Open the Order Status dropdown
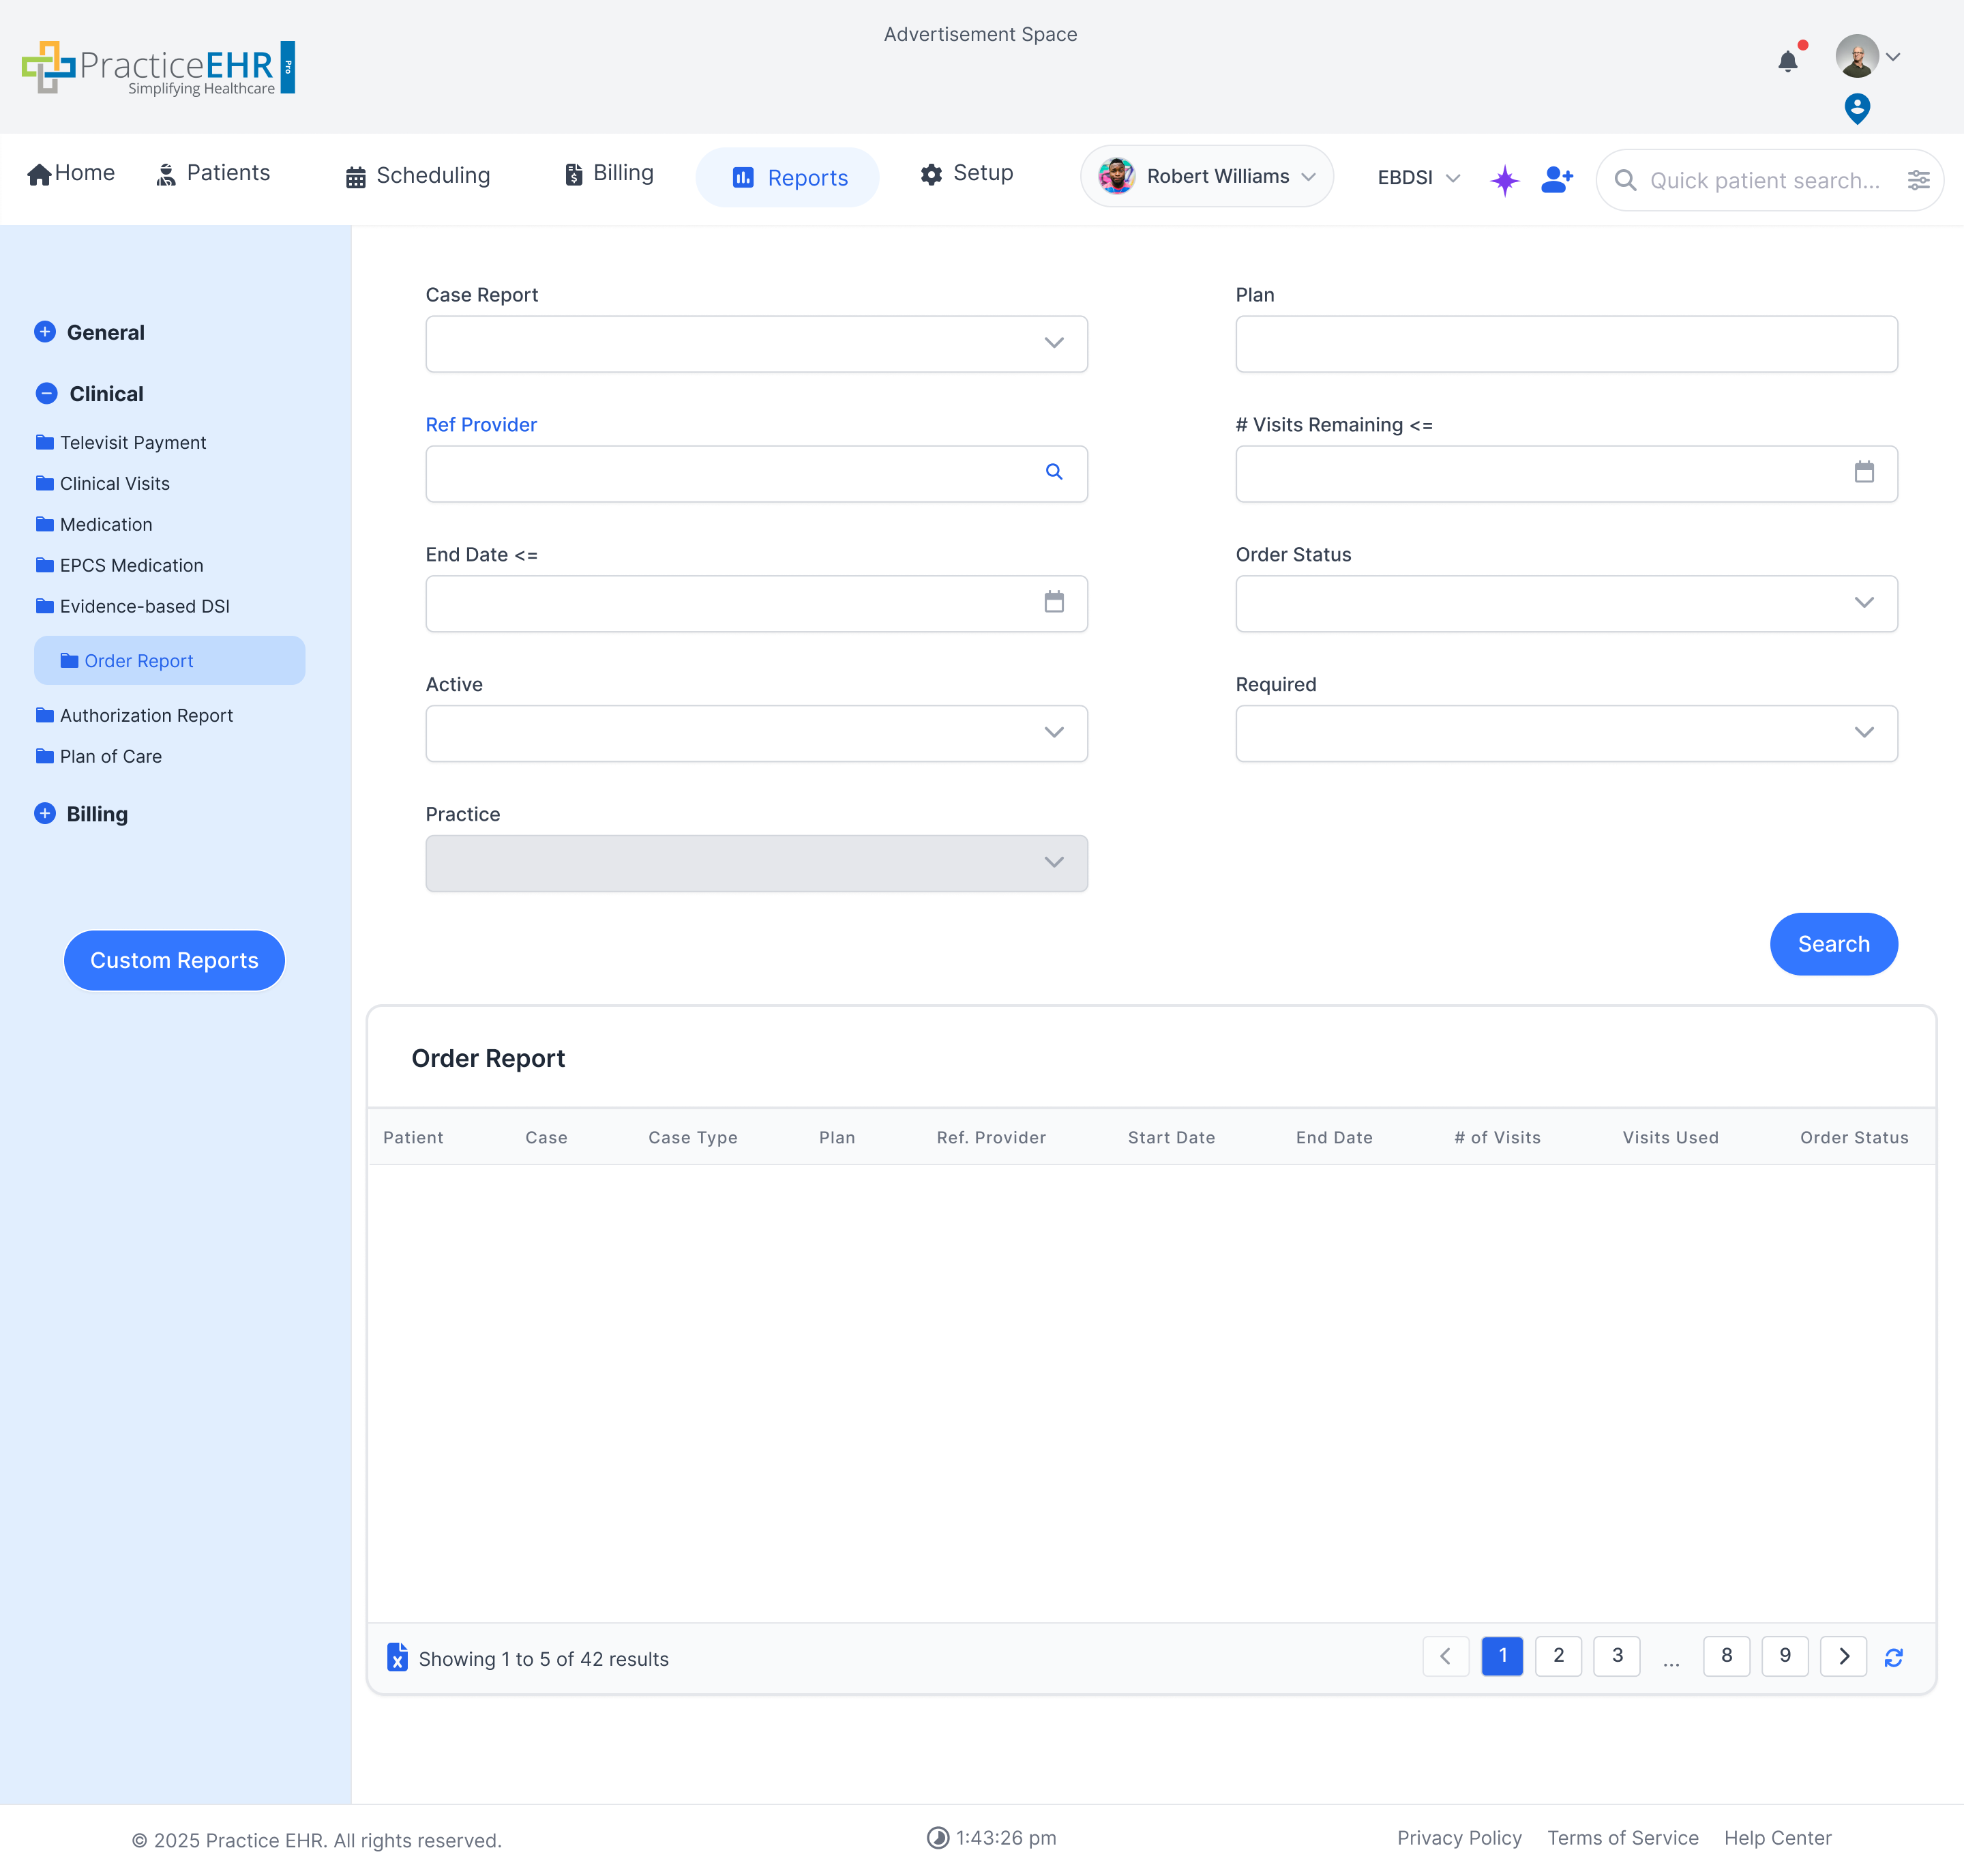 point(1565,603)
